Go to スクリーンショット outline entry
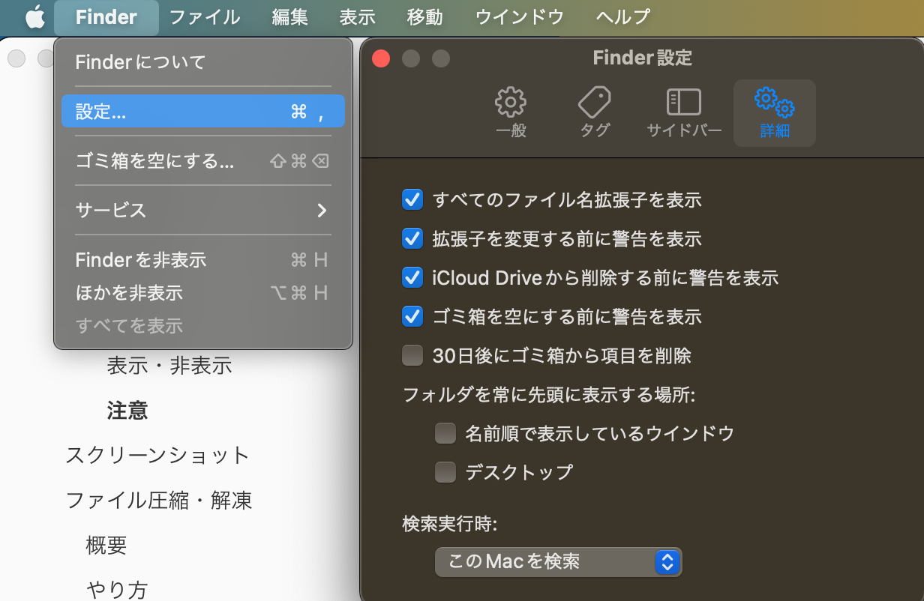Screen dimensions: 924x601 click(x=157, y=455)
